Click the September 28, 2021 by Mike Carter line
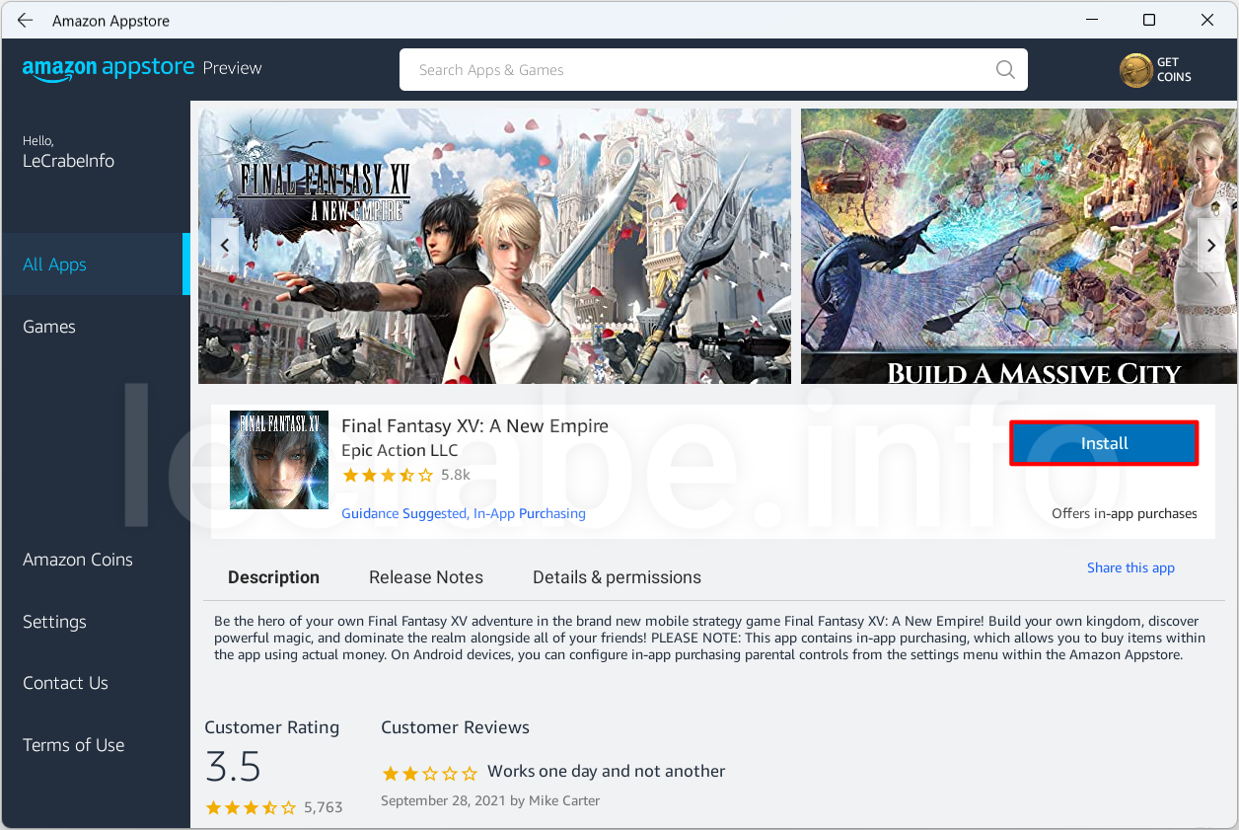Viewport: 1239px width, 830px height. [490, 800]
